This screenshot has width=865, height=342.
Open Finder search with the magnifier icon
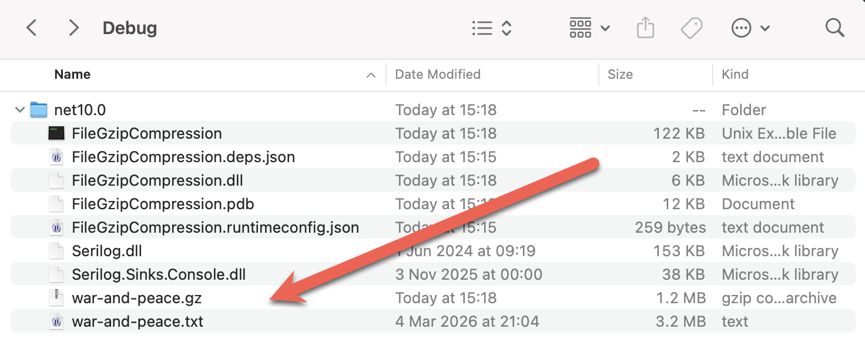click(834, 27)
